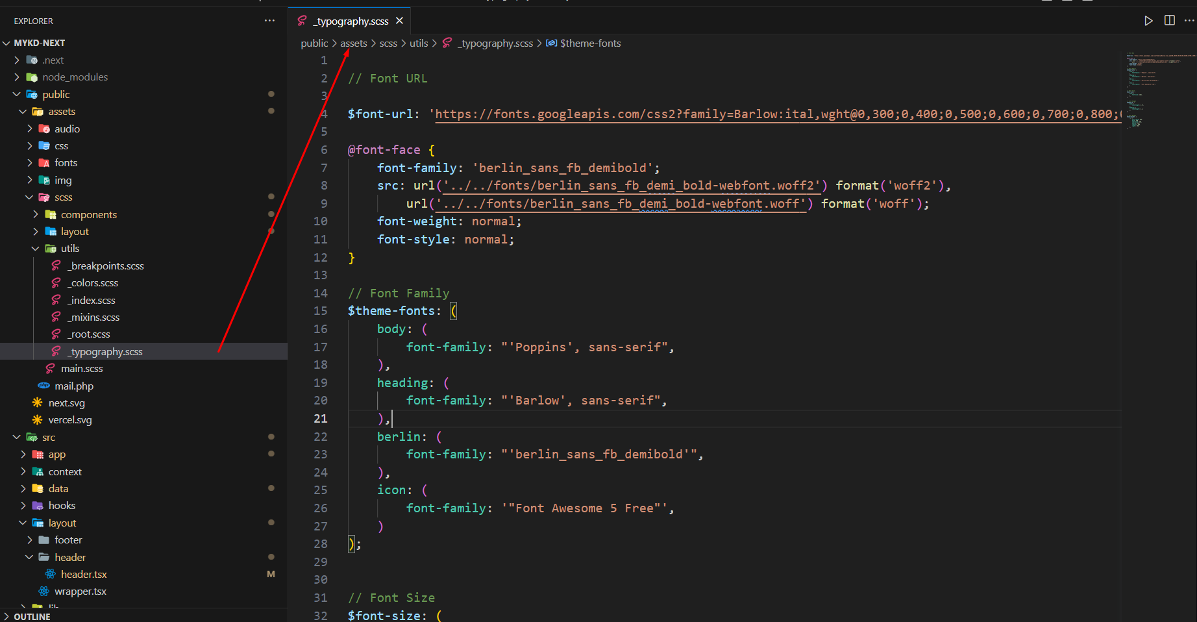The height and width of the screenshot is (622, 1197).
Task: Click the Sass icon beside main.scss
Action: (50, 368)
